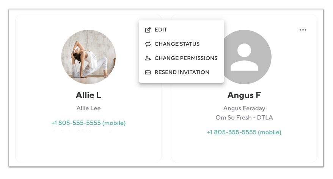Select the CHANGE PERMISSIONS menu entry
The image size is (333, 179).
tap(186, 59)
